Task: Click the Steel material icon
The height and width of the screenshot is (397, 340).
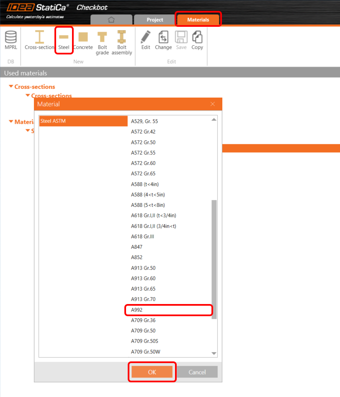Action: click(x=64, y=40)
